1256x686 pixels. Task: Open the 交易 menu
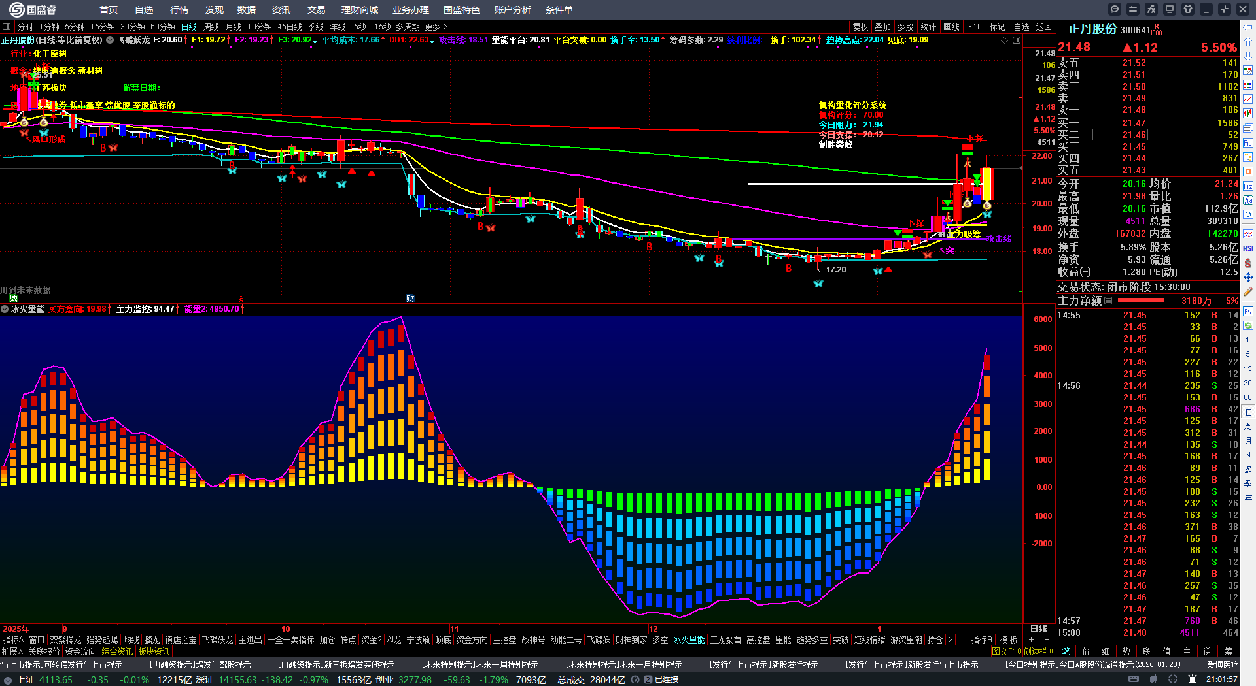click(316, 10)
